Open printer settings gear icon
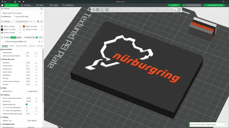This screenshot has width=229, height=128. (42, 9)
